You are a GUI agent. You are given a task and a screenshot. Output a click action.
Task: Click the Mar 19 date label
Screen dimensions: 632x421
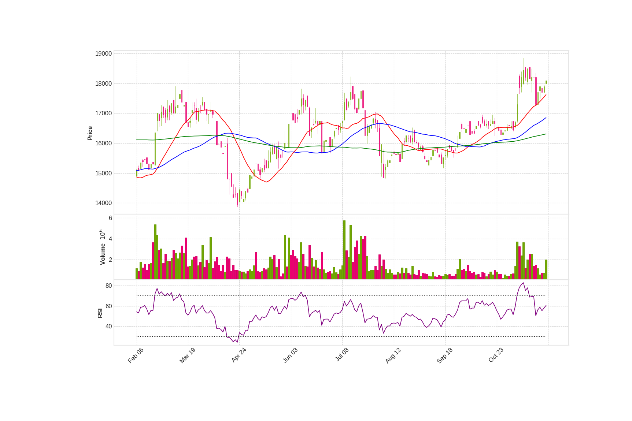[x=187, y=355]
